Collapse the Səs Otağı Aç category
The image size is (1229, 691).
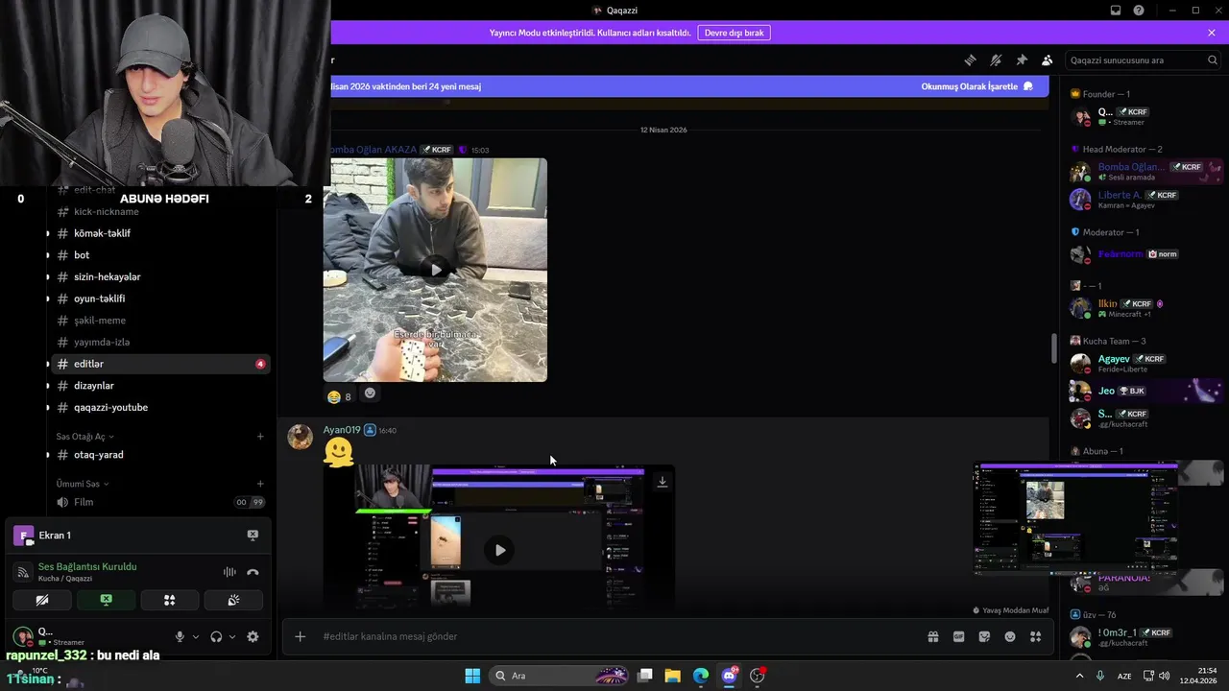84,437
